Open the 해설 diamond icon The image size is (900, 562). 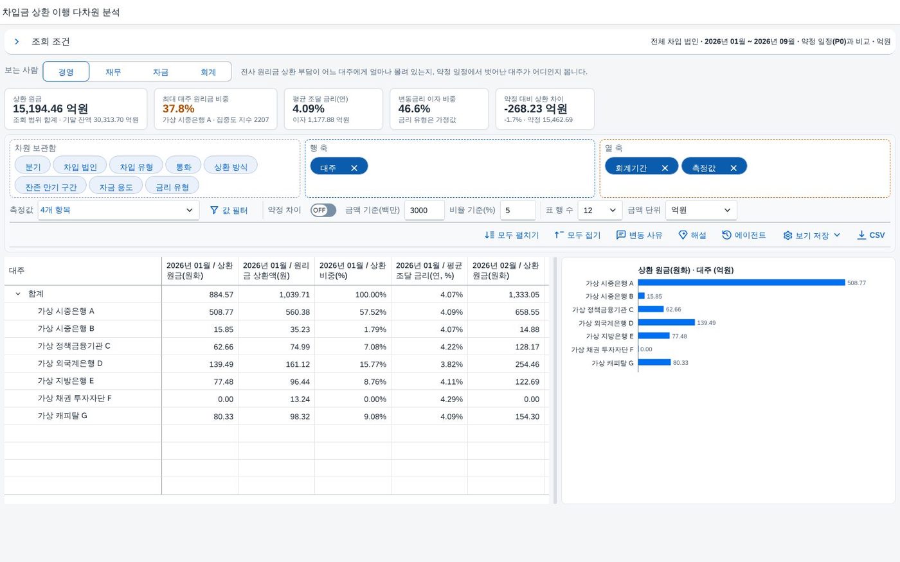[683, 235]
